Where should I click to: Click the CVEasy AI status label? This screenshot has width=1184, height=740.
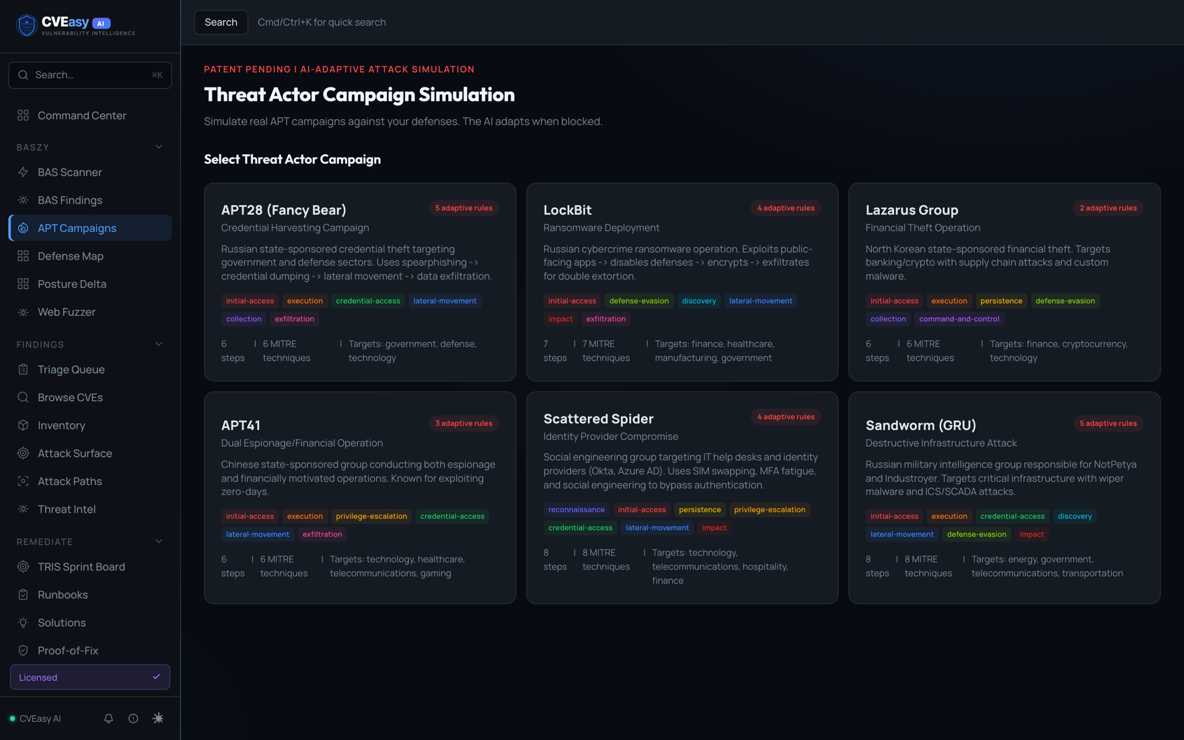(x=40, y=718)
